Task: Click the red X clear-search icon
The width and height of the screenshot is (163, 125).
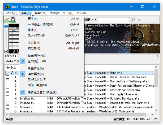Action: click(139, 19)
